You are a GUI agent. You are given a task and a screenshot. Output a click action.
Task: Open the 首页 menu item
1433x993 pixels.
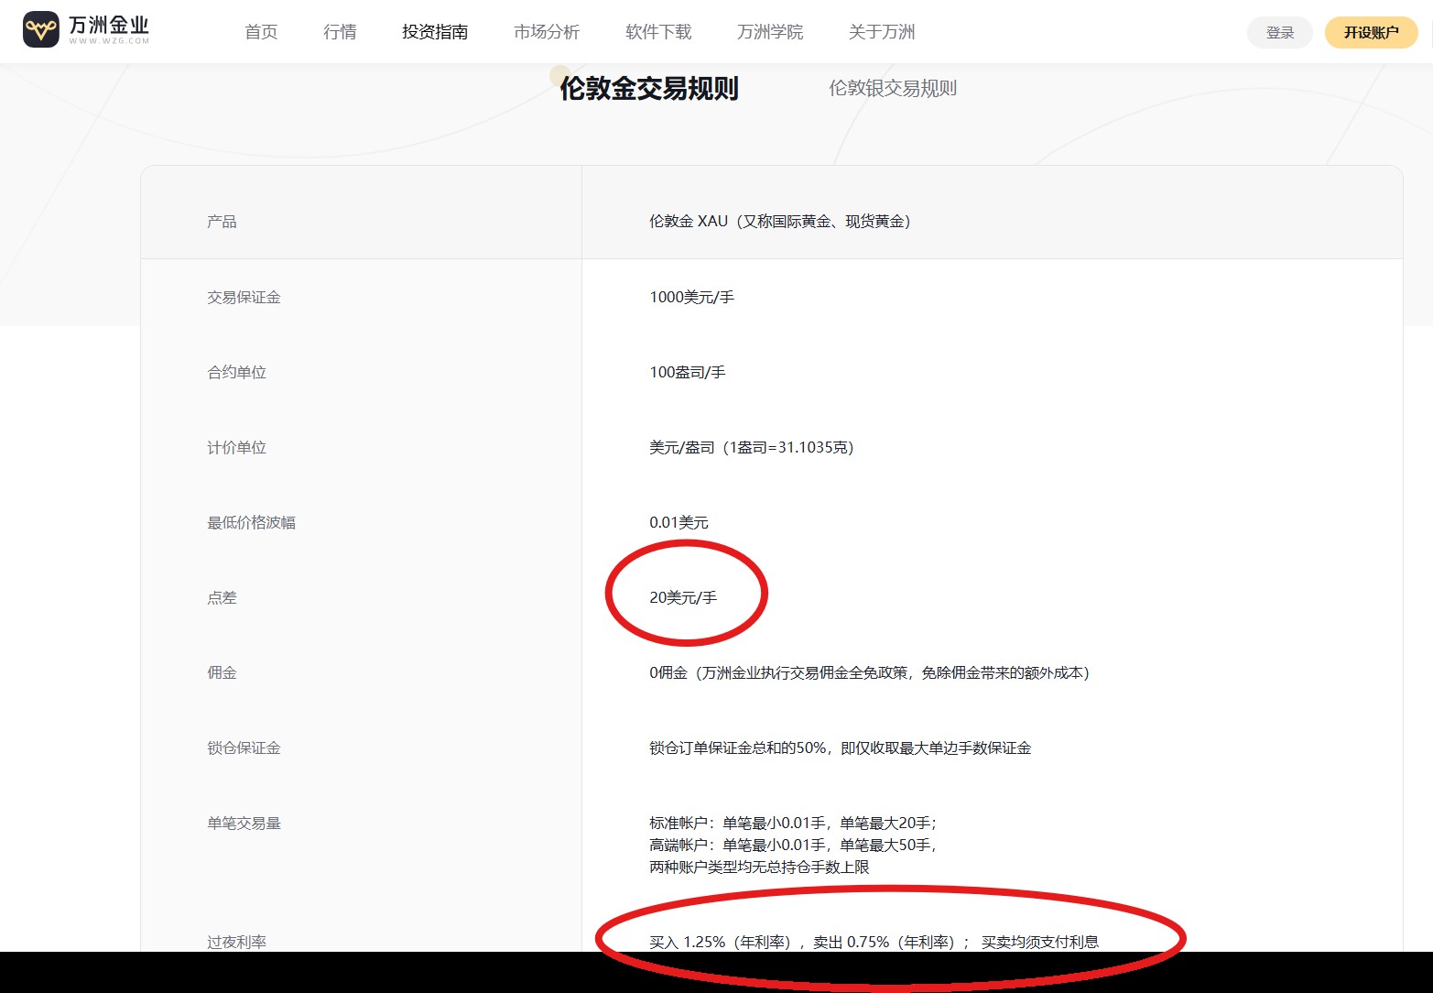(261, 32)
